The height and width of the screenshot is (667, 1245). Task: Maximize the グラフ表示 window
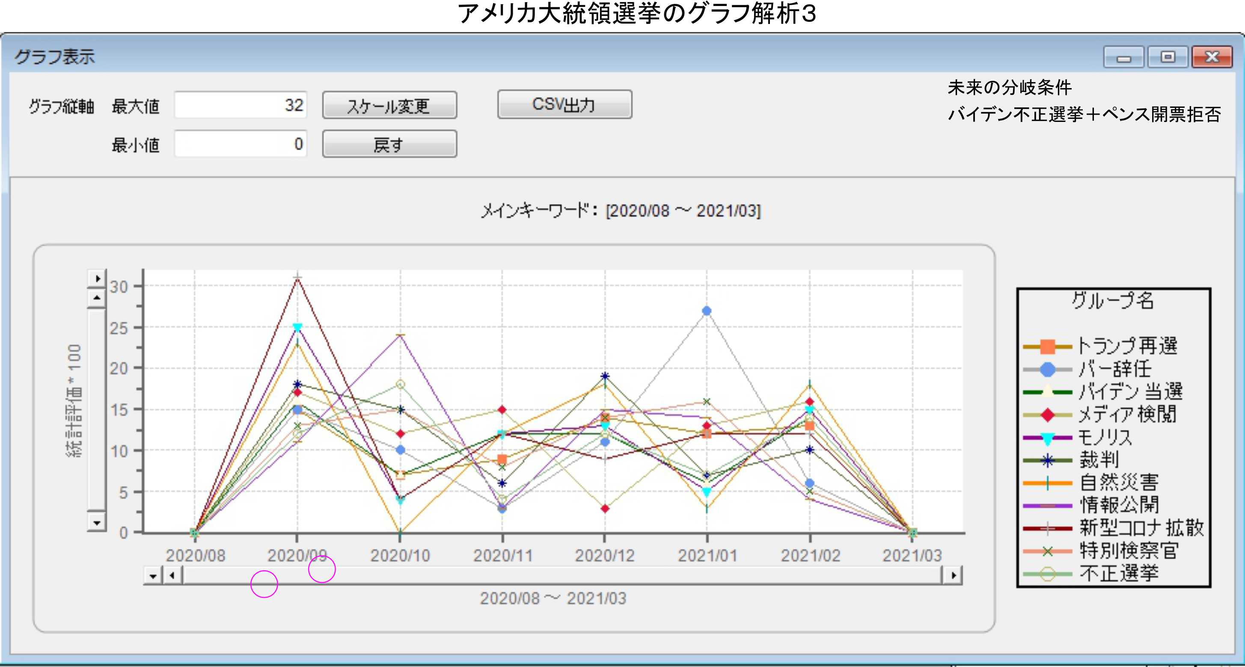1168,57
